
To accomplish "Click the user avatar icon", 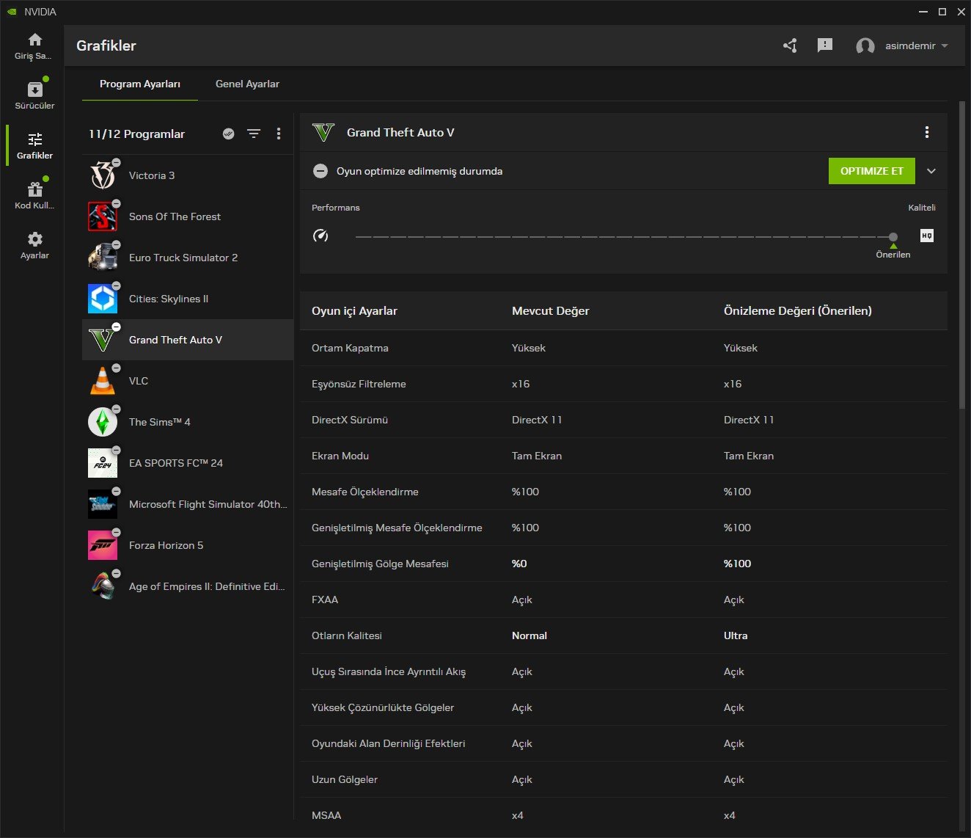I will pyautogui.click(x=865, y=46).
